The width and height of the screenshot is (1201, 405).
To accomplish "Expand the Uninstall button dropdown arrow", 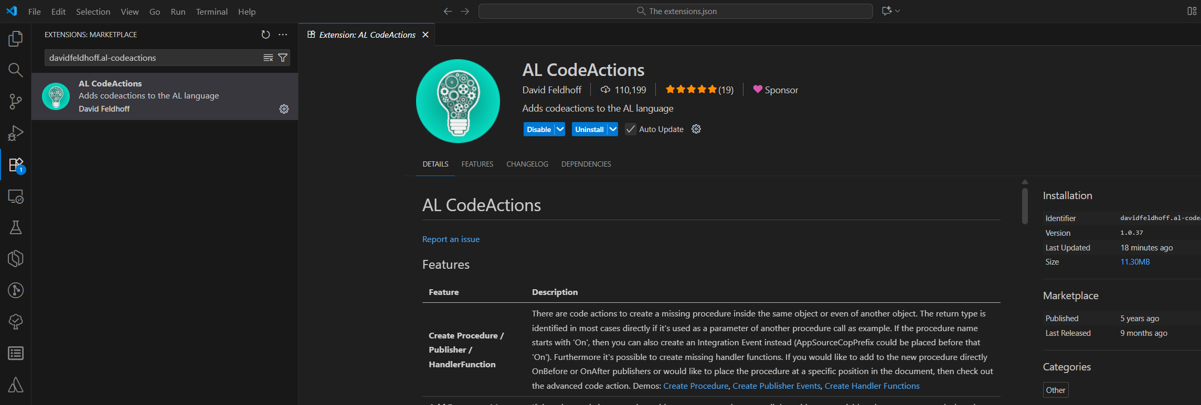I will coord(612,129).
